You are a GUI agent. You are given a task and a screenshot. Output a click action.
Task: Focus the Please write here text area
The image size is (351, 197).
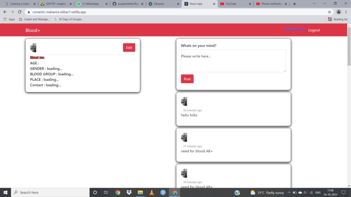pos(233,60)
